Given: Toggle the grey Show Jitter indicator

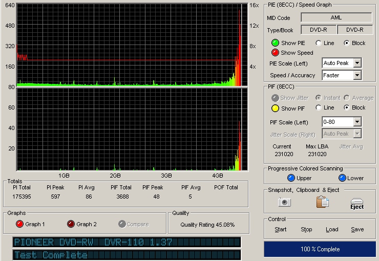Looking at the screenshot, I should (275, 98).
